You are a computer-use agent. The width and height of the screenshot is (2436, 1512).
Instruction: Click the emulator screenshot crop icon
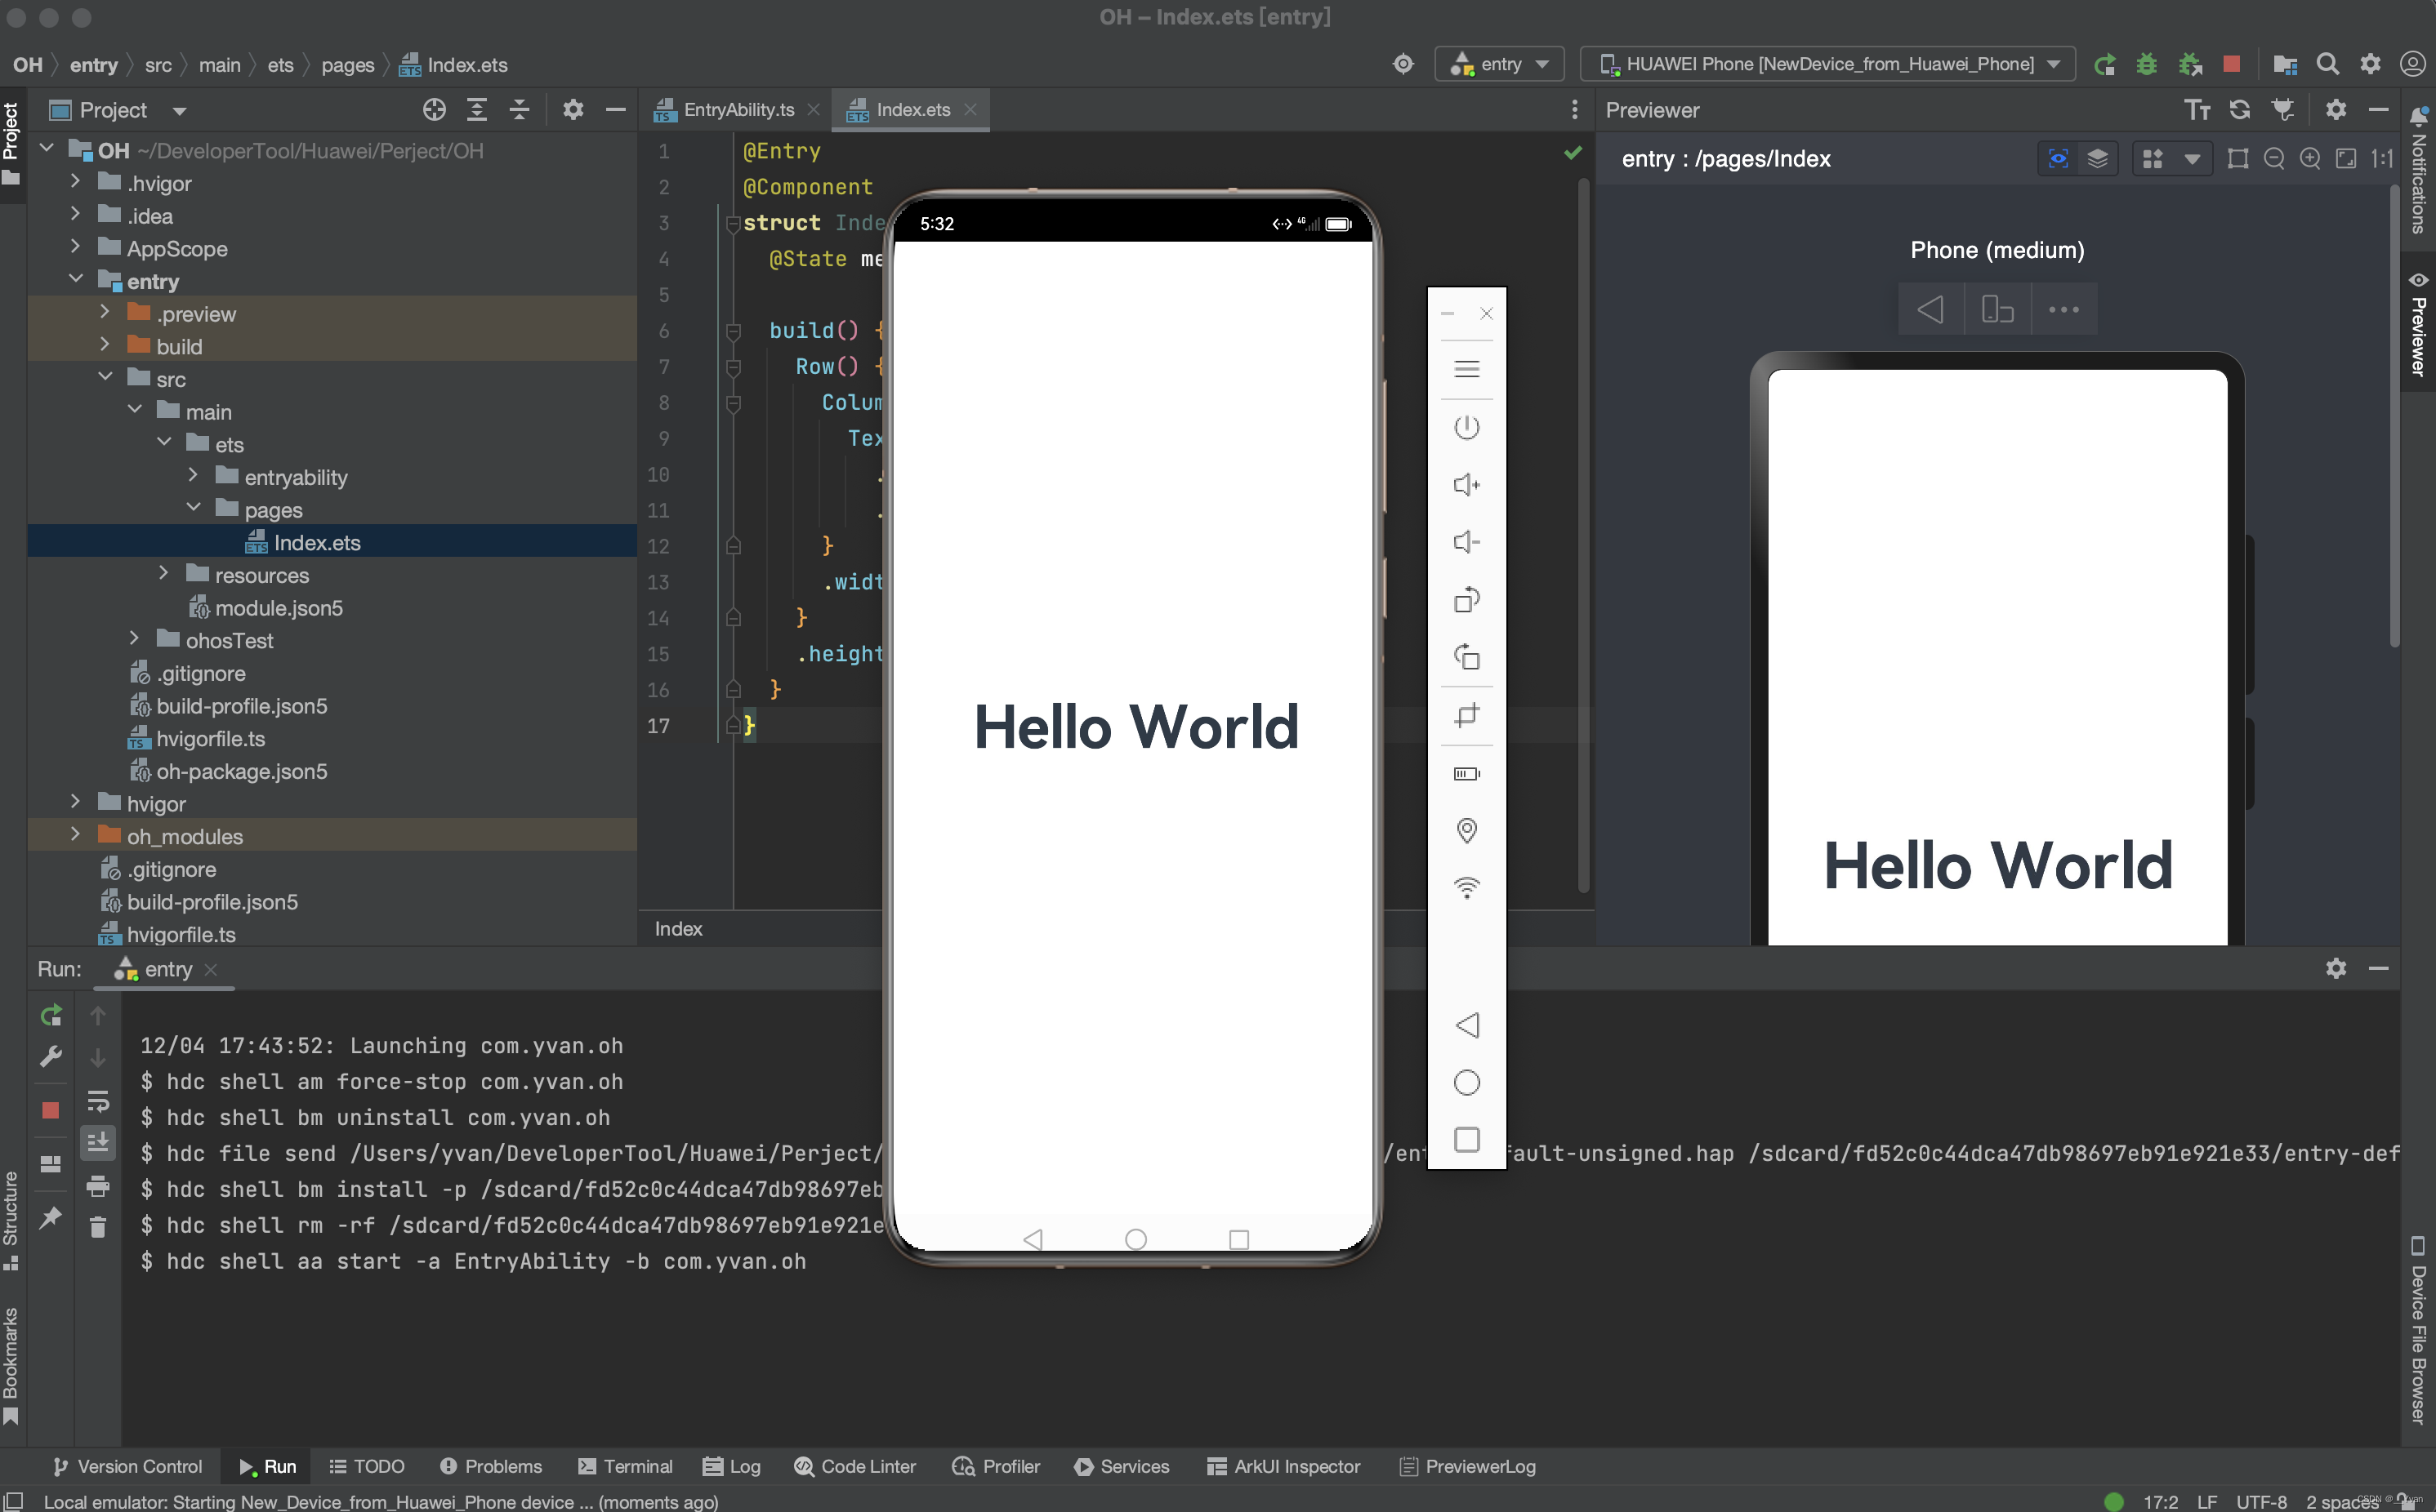[x=1466, y=716]
